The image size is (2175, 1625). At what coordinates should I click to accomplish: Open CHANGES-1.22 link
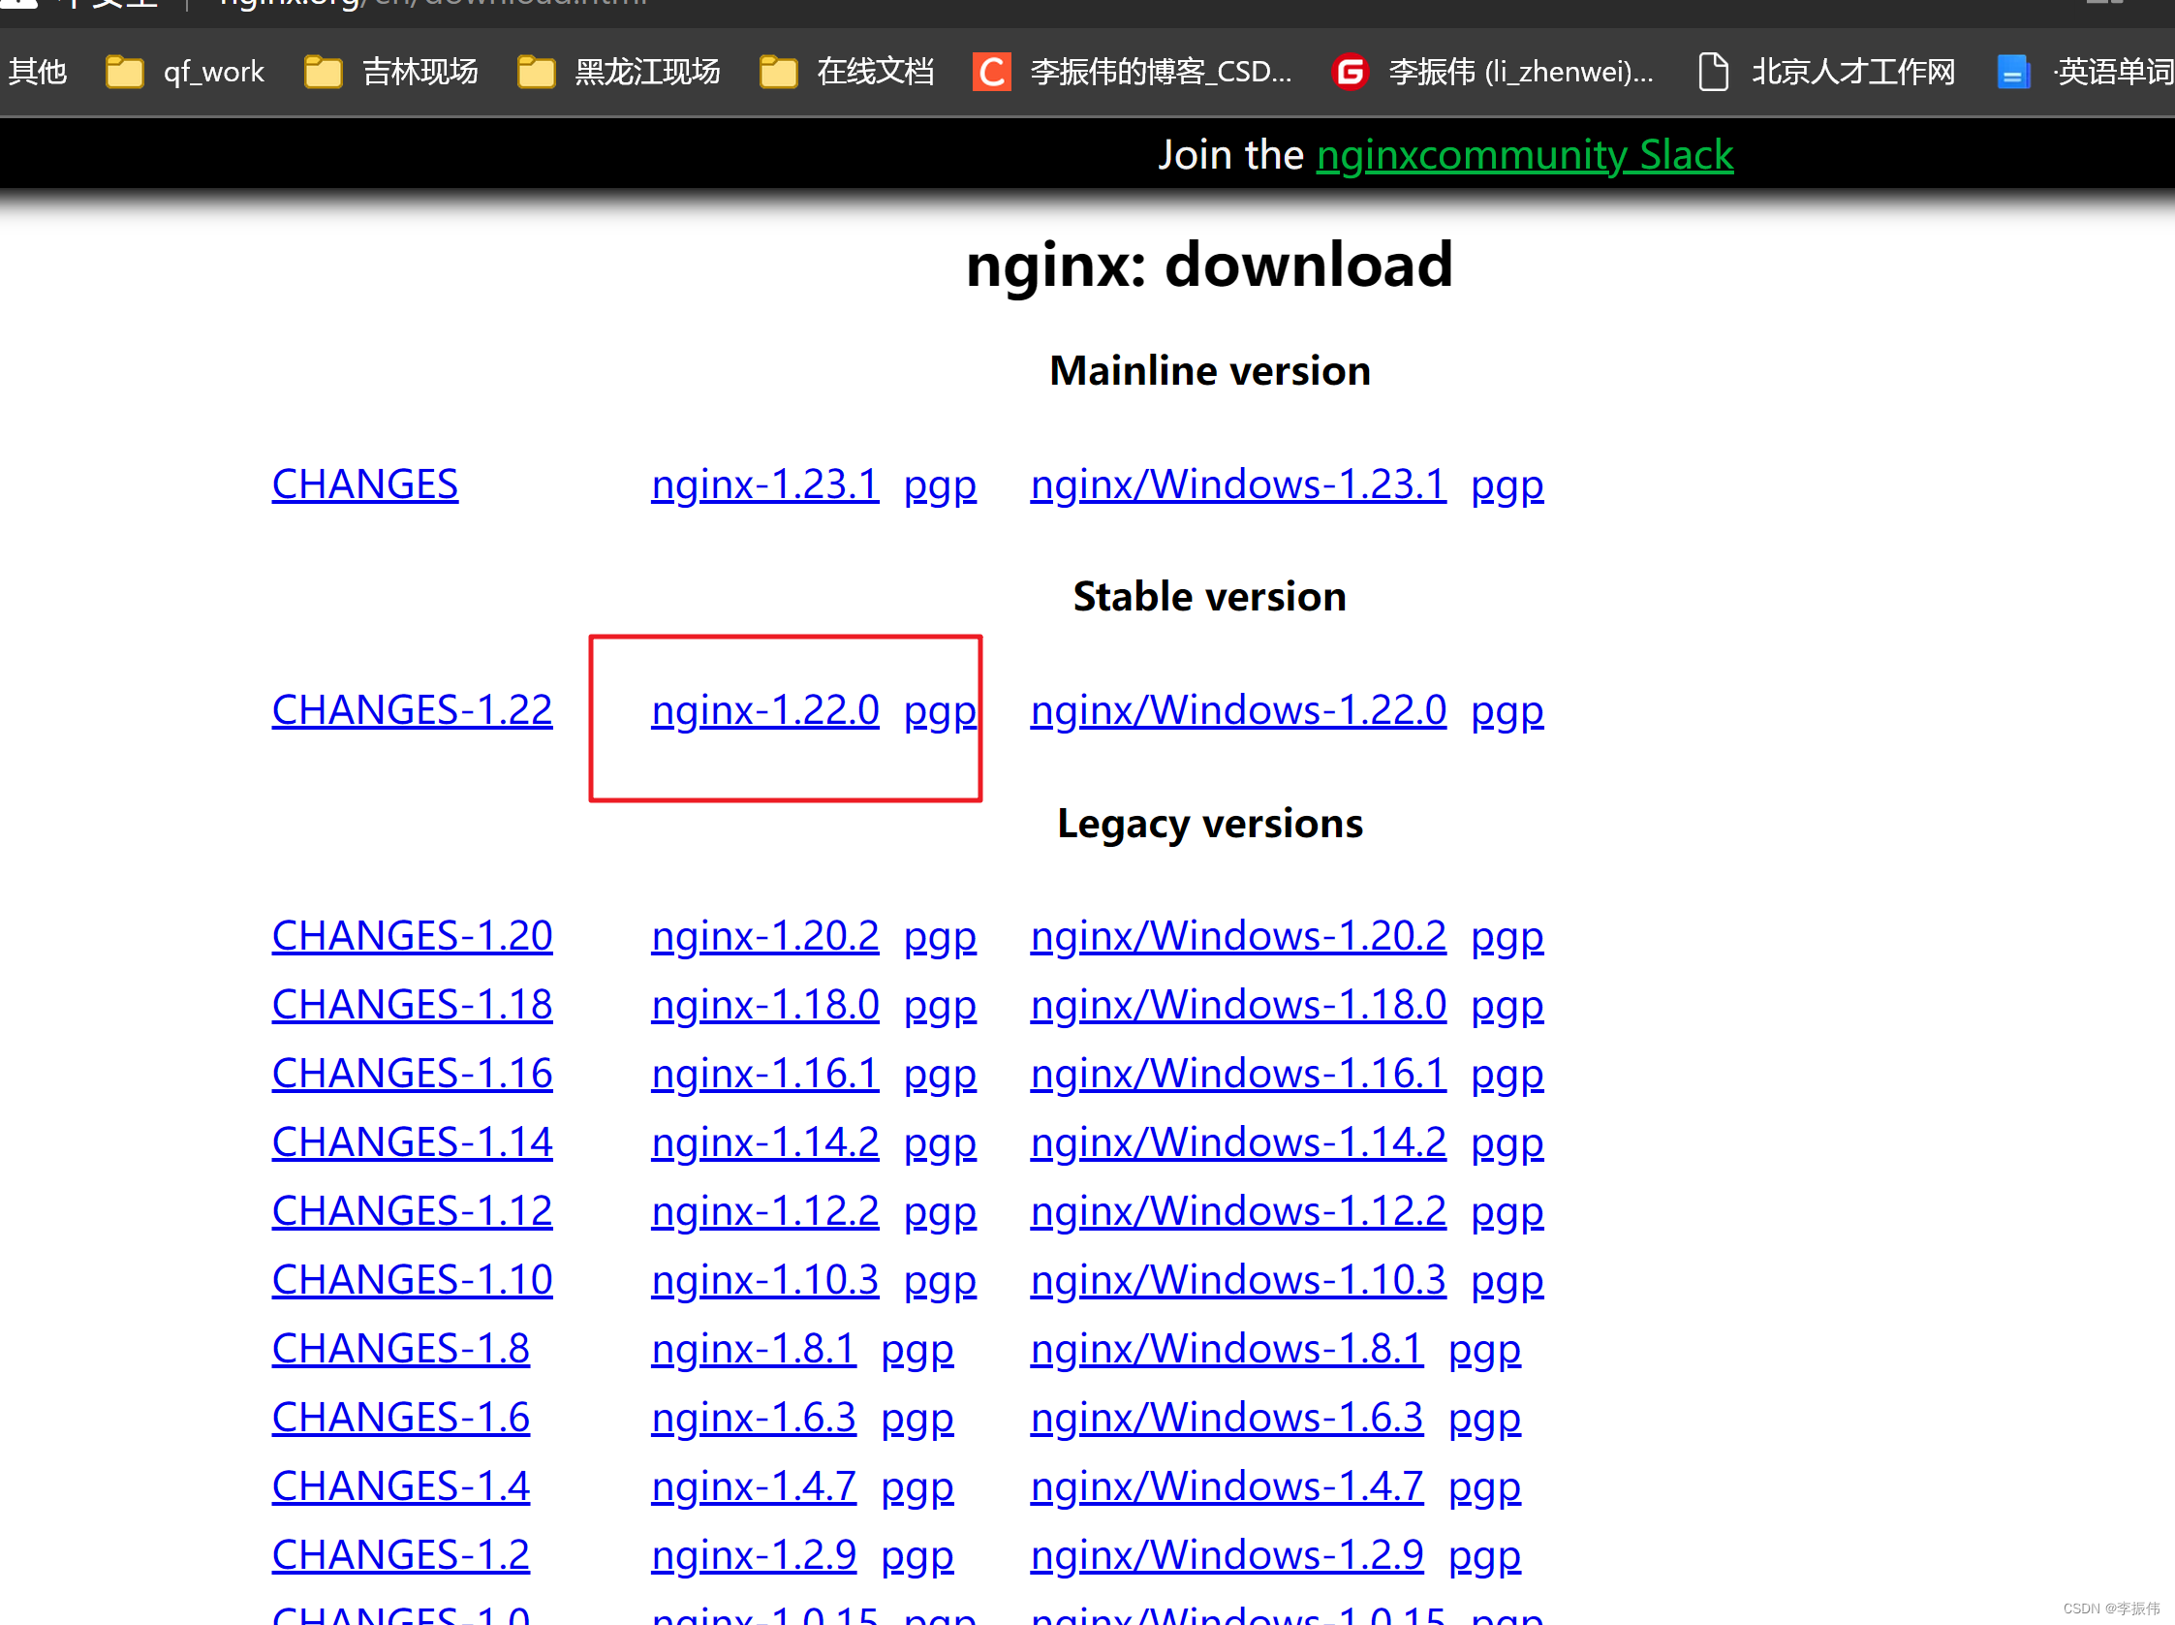(412, 710)
